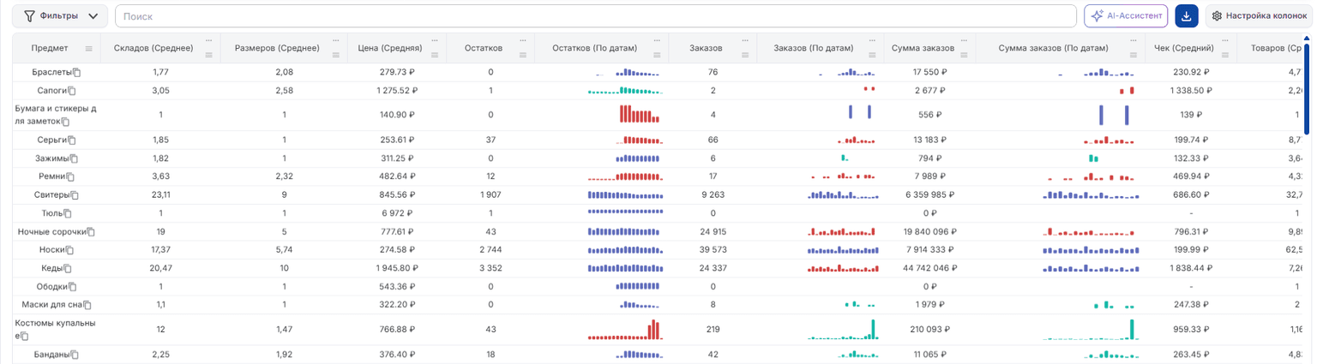Copy the Свитеры item name icon
Screen dimensions: 1317x364
(75, 195)
